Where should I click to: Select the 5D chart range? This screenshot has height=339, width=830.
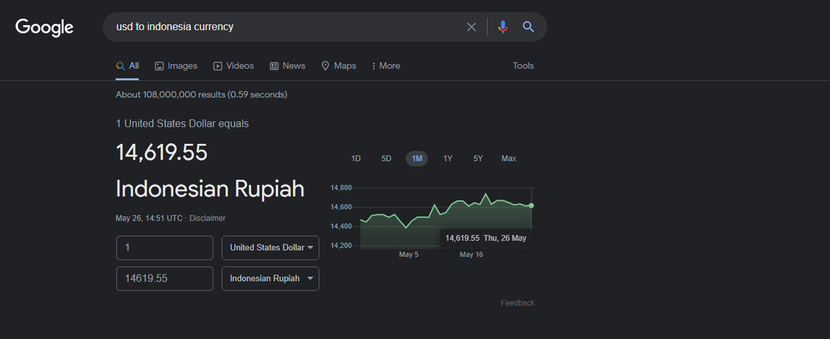[386, 159]
